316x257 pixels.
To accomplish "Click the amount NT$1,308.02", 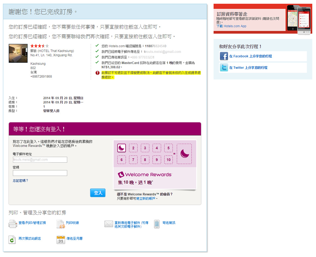I will pos(111,67).
